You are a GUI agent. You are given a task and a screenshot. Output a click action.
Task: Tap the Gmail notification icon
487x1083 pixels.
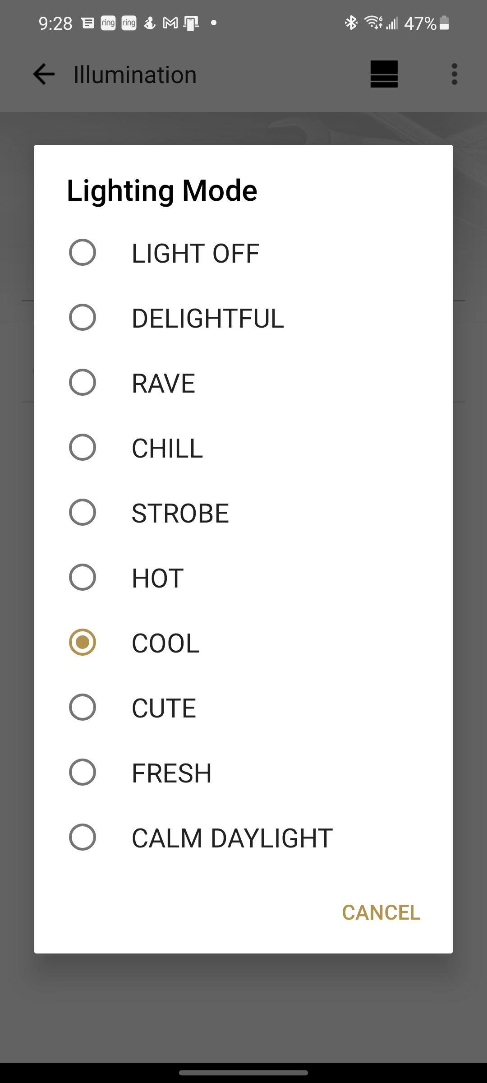[x=170, y=23]
